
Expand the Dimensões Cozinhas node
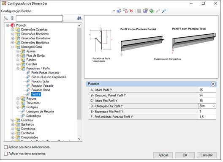point(13,30)
